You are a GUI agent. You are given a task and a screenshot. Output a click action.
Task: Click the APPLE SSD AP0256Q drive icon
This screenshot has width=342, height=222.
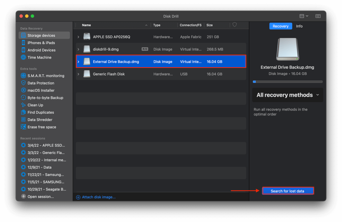[87, 37]
